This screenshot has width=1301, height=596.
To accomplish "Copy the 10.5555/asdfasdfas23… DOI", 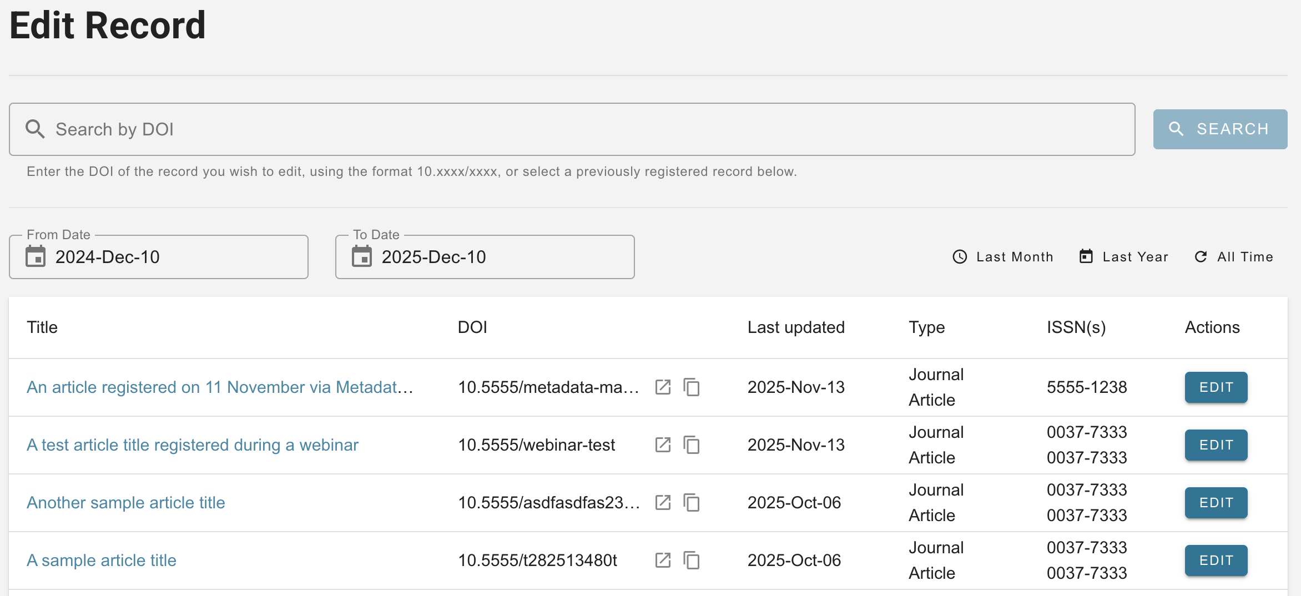I will (692, 502).
